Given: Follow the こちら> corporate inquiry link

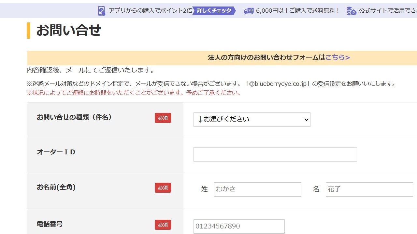Looking at the screenshot, I should (338, 58).
